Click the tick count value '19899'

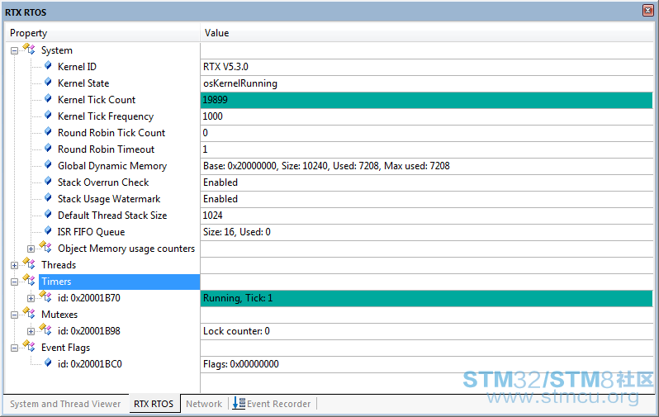[x=215, y=100]
